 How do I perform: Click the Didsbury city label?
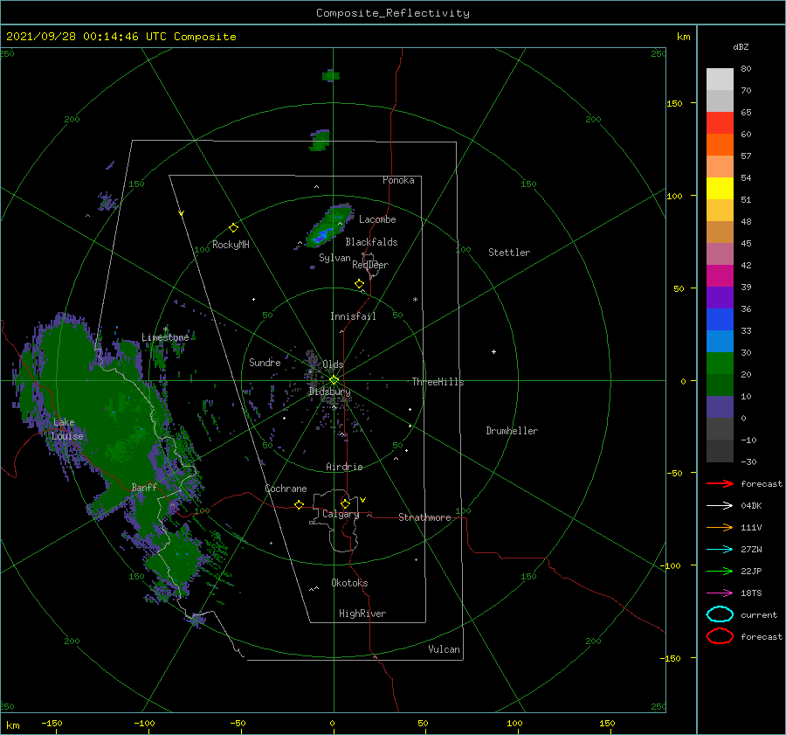click(330, 392)
